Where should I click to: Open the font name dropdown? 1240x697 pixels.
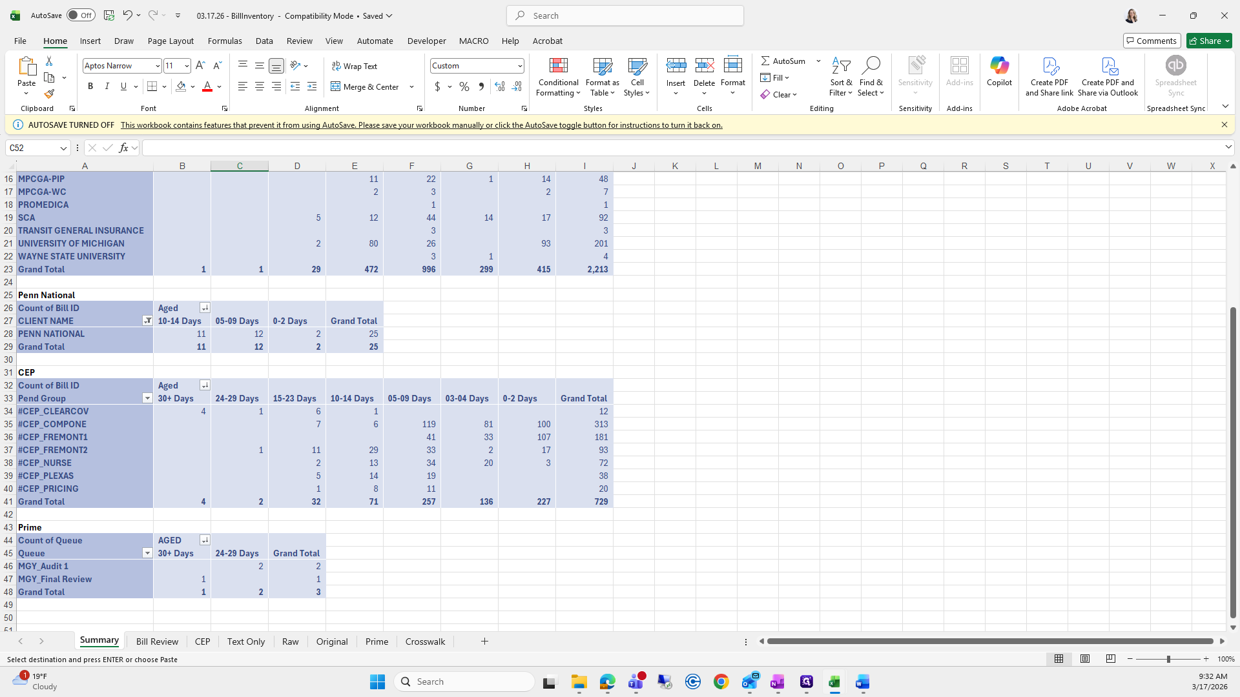click(x=157, y=66)
